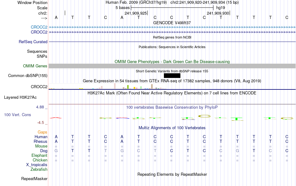
Task: Click the 5 bases scale bar
Action: (172, 8)
